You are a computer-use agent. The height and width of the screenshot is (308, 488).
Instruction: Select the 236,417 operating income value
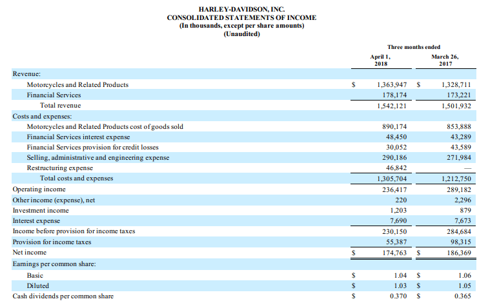click(394, 189)
